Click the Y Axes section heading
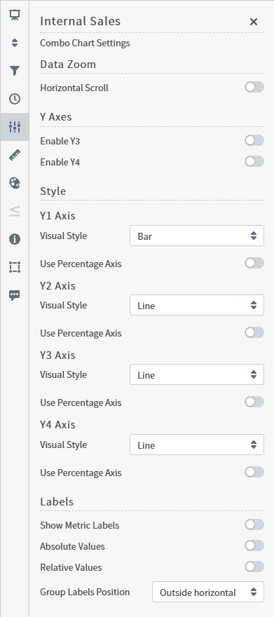 [56, 117]
